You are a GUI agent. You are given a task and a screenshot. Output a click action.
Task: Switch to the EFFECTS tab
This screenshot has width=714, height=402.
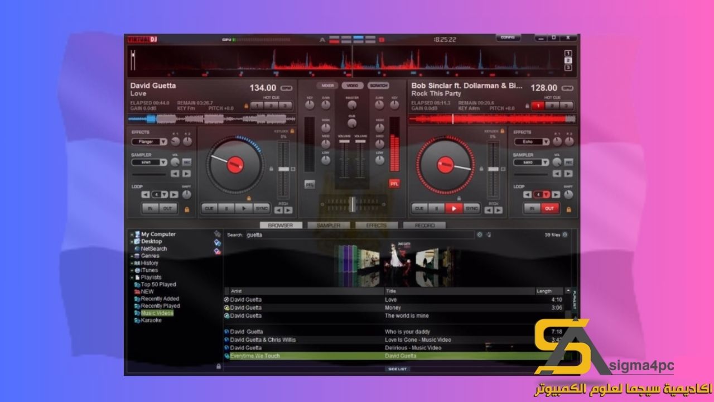click(x=377, y=226)
